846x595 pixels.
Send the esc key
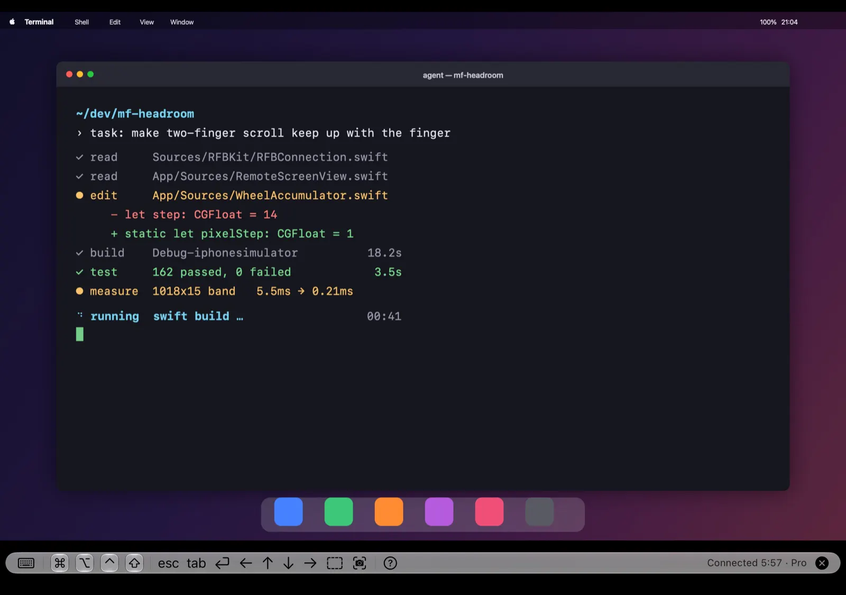[x=168, y=563]
